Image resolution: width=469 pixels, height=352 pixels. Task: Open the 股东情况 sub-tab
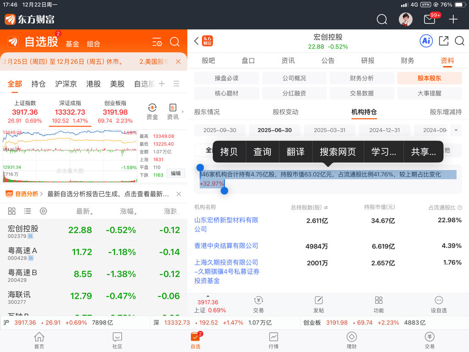tap(207, 112)
